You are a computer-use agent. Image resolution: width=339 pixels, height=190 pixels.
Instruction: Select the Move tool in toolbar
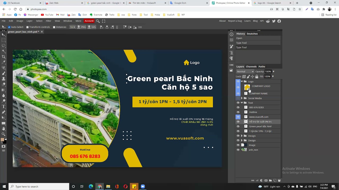pos(3,35)
